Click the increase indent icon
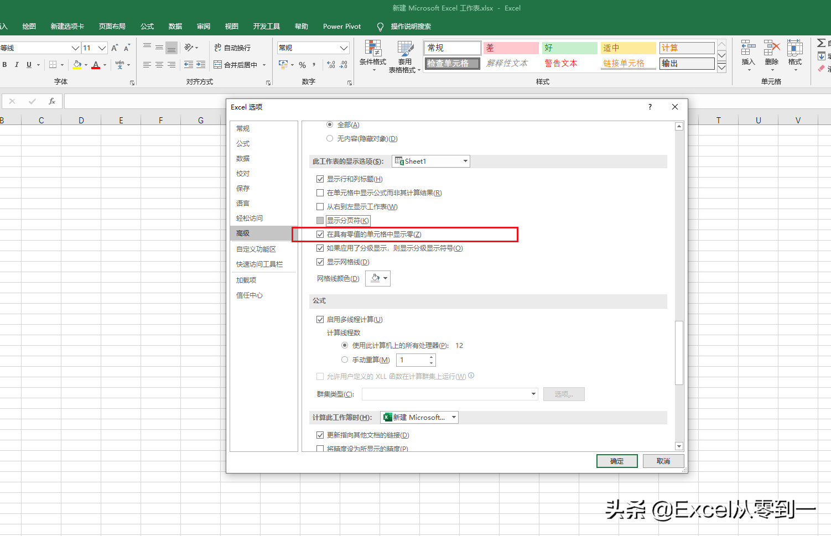The width and height of the screenshot is (831, 536). pyautogui.click(x=201, y=65)
